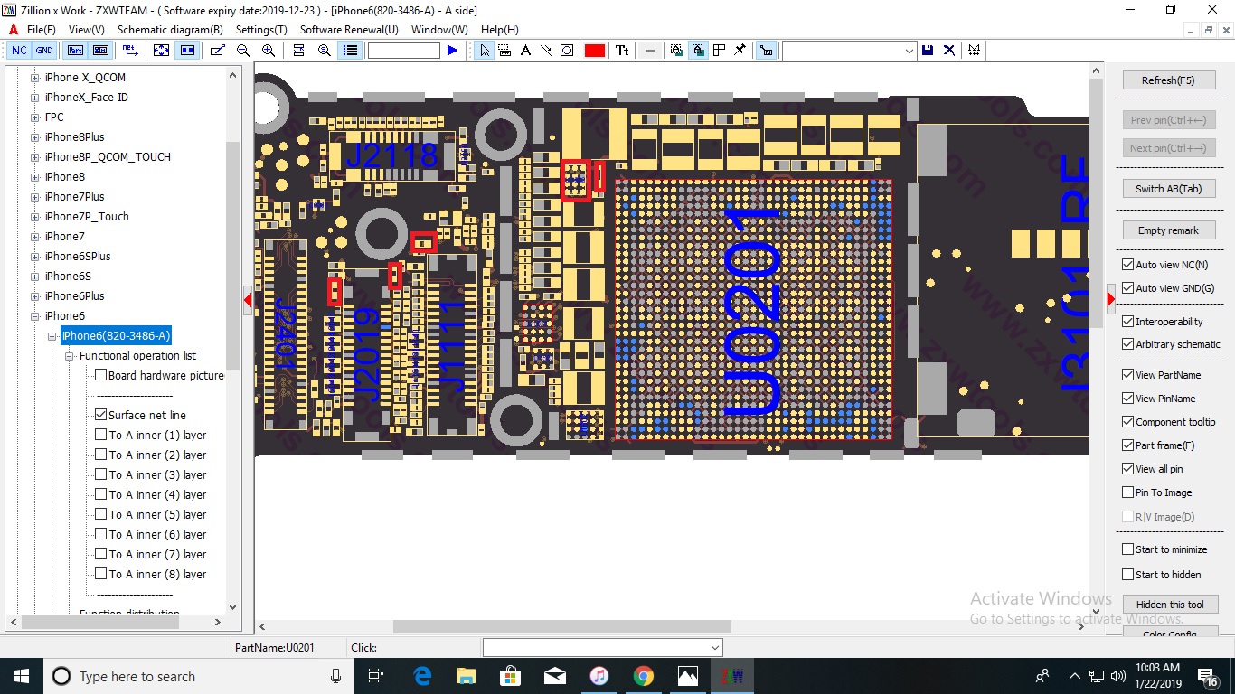
Task: Expand the iPhone X_QCOM tree node
Action: coord(35,78)
